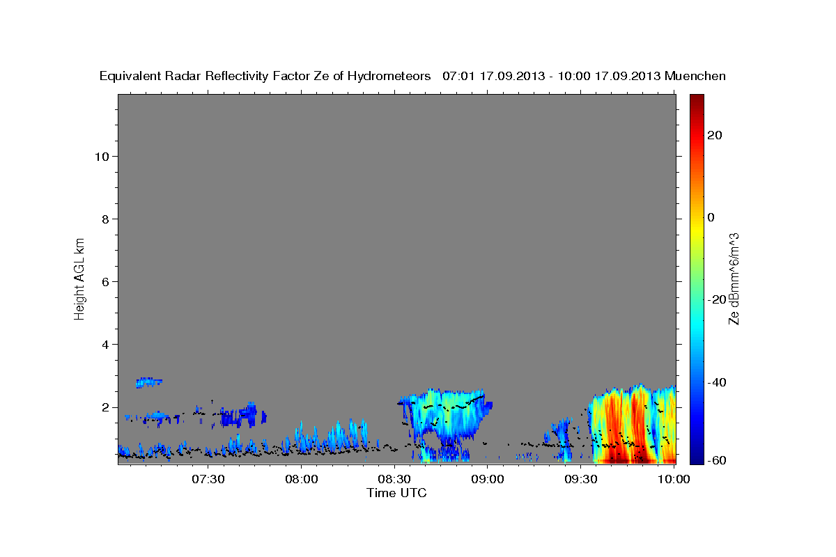Image resolution: width=836 pixels, height=557 pixels.
Task: Click the colorbar label 0
Action: 711,217
